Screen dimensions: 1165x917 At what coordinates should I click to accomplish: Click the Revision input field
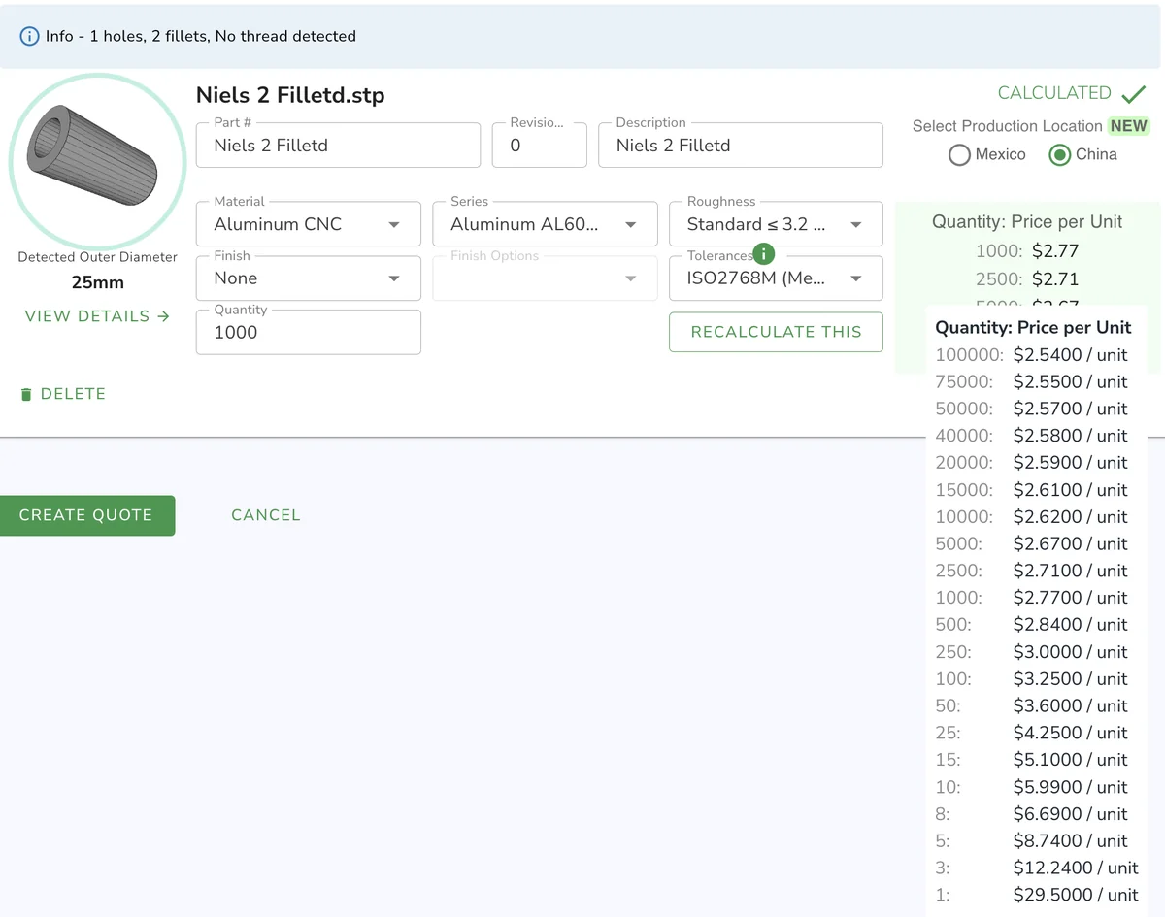click(x=540, y=146)
